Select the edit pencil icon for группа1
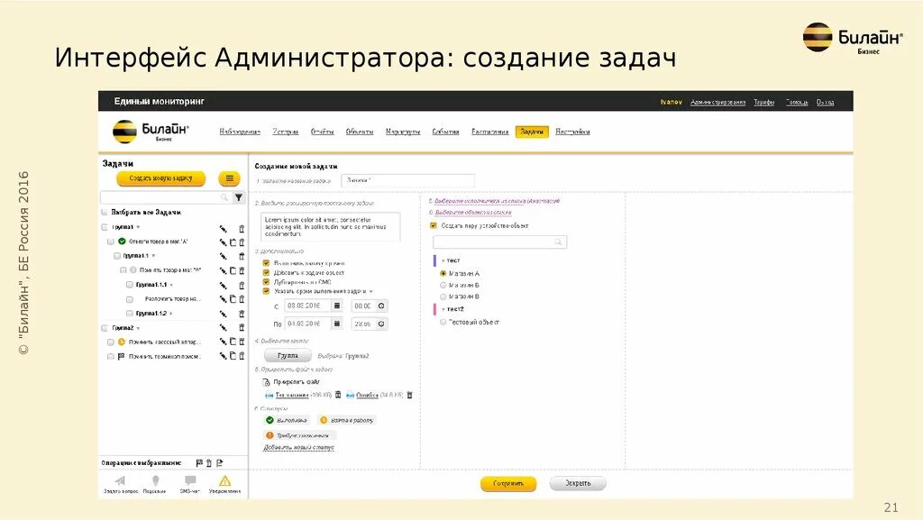This screenshot has width=923, height=520. pyautogui.click(x=223, y=228)
